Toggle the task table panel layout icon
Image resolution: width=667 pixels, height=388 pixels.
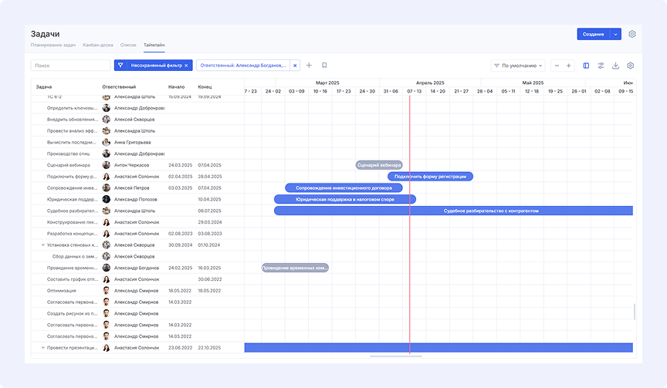coord(586,66)
